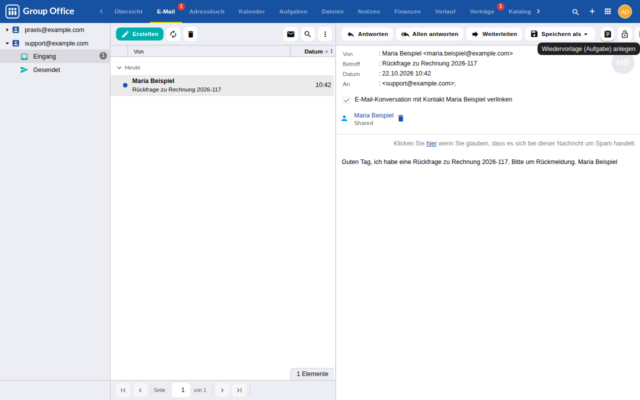Click the page number input field
Viewport: 640px width, 400px height.
181,390
